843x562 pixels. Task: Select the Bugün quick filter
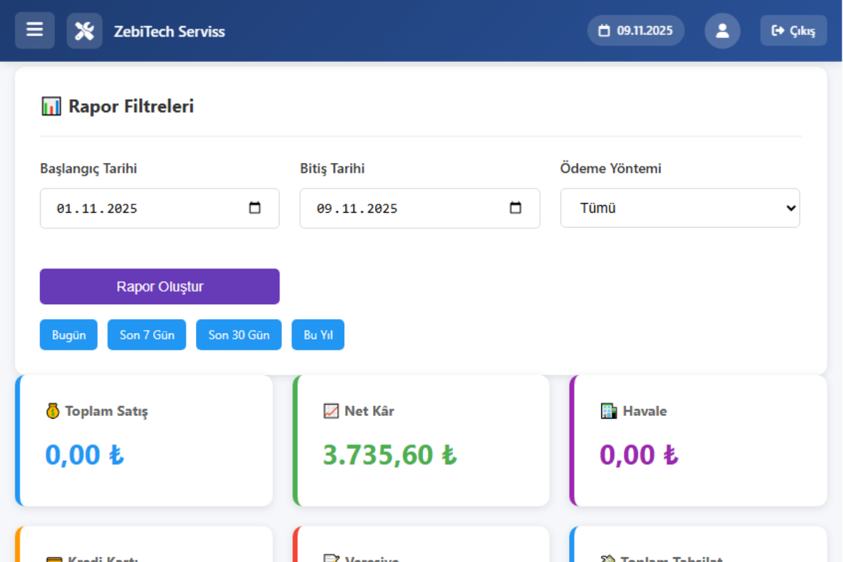click(x=69, y=335)
